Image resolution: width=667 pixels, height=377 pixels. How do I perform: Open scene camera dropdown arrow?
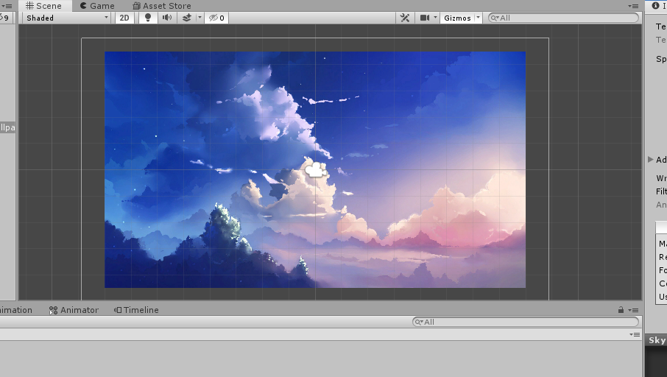(x=435, y=18)
